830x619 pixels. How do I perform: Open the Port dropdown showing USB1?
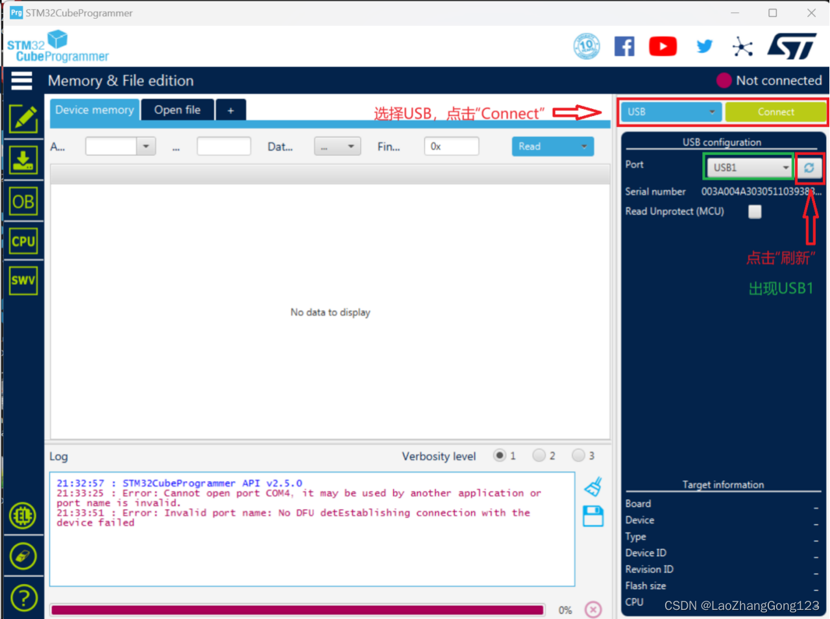748,167
